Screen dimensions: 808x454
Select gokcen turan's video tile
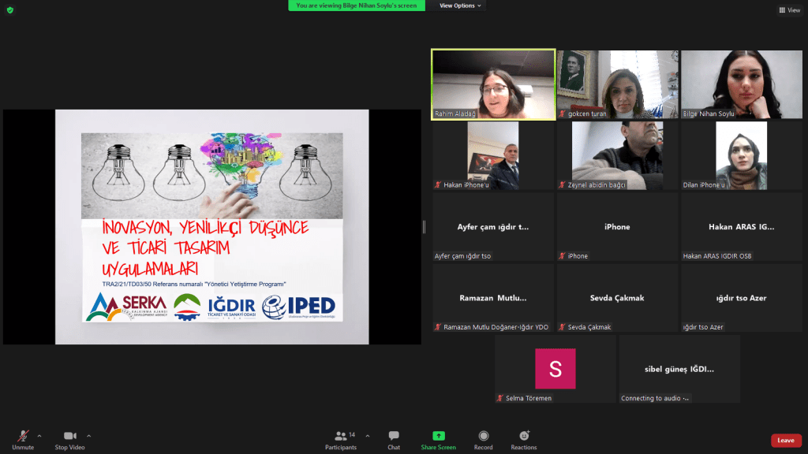coord(617,84)
